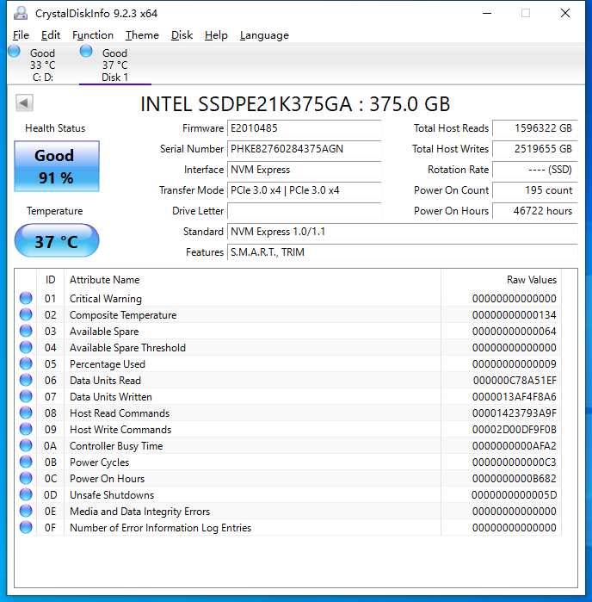Click Power On Hours value 46722 hours
This screenshot has height=602, width=592.
535,211
